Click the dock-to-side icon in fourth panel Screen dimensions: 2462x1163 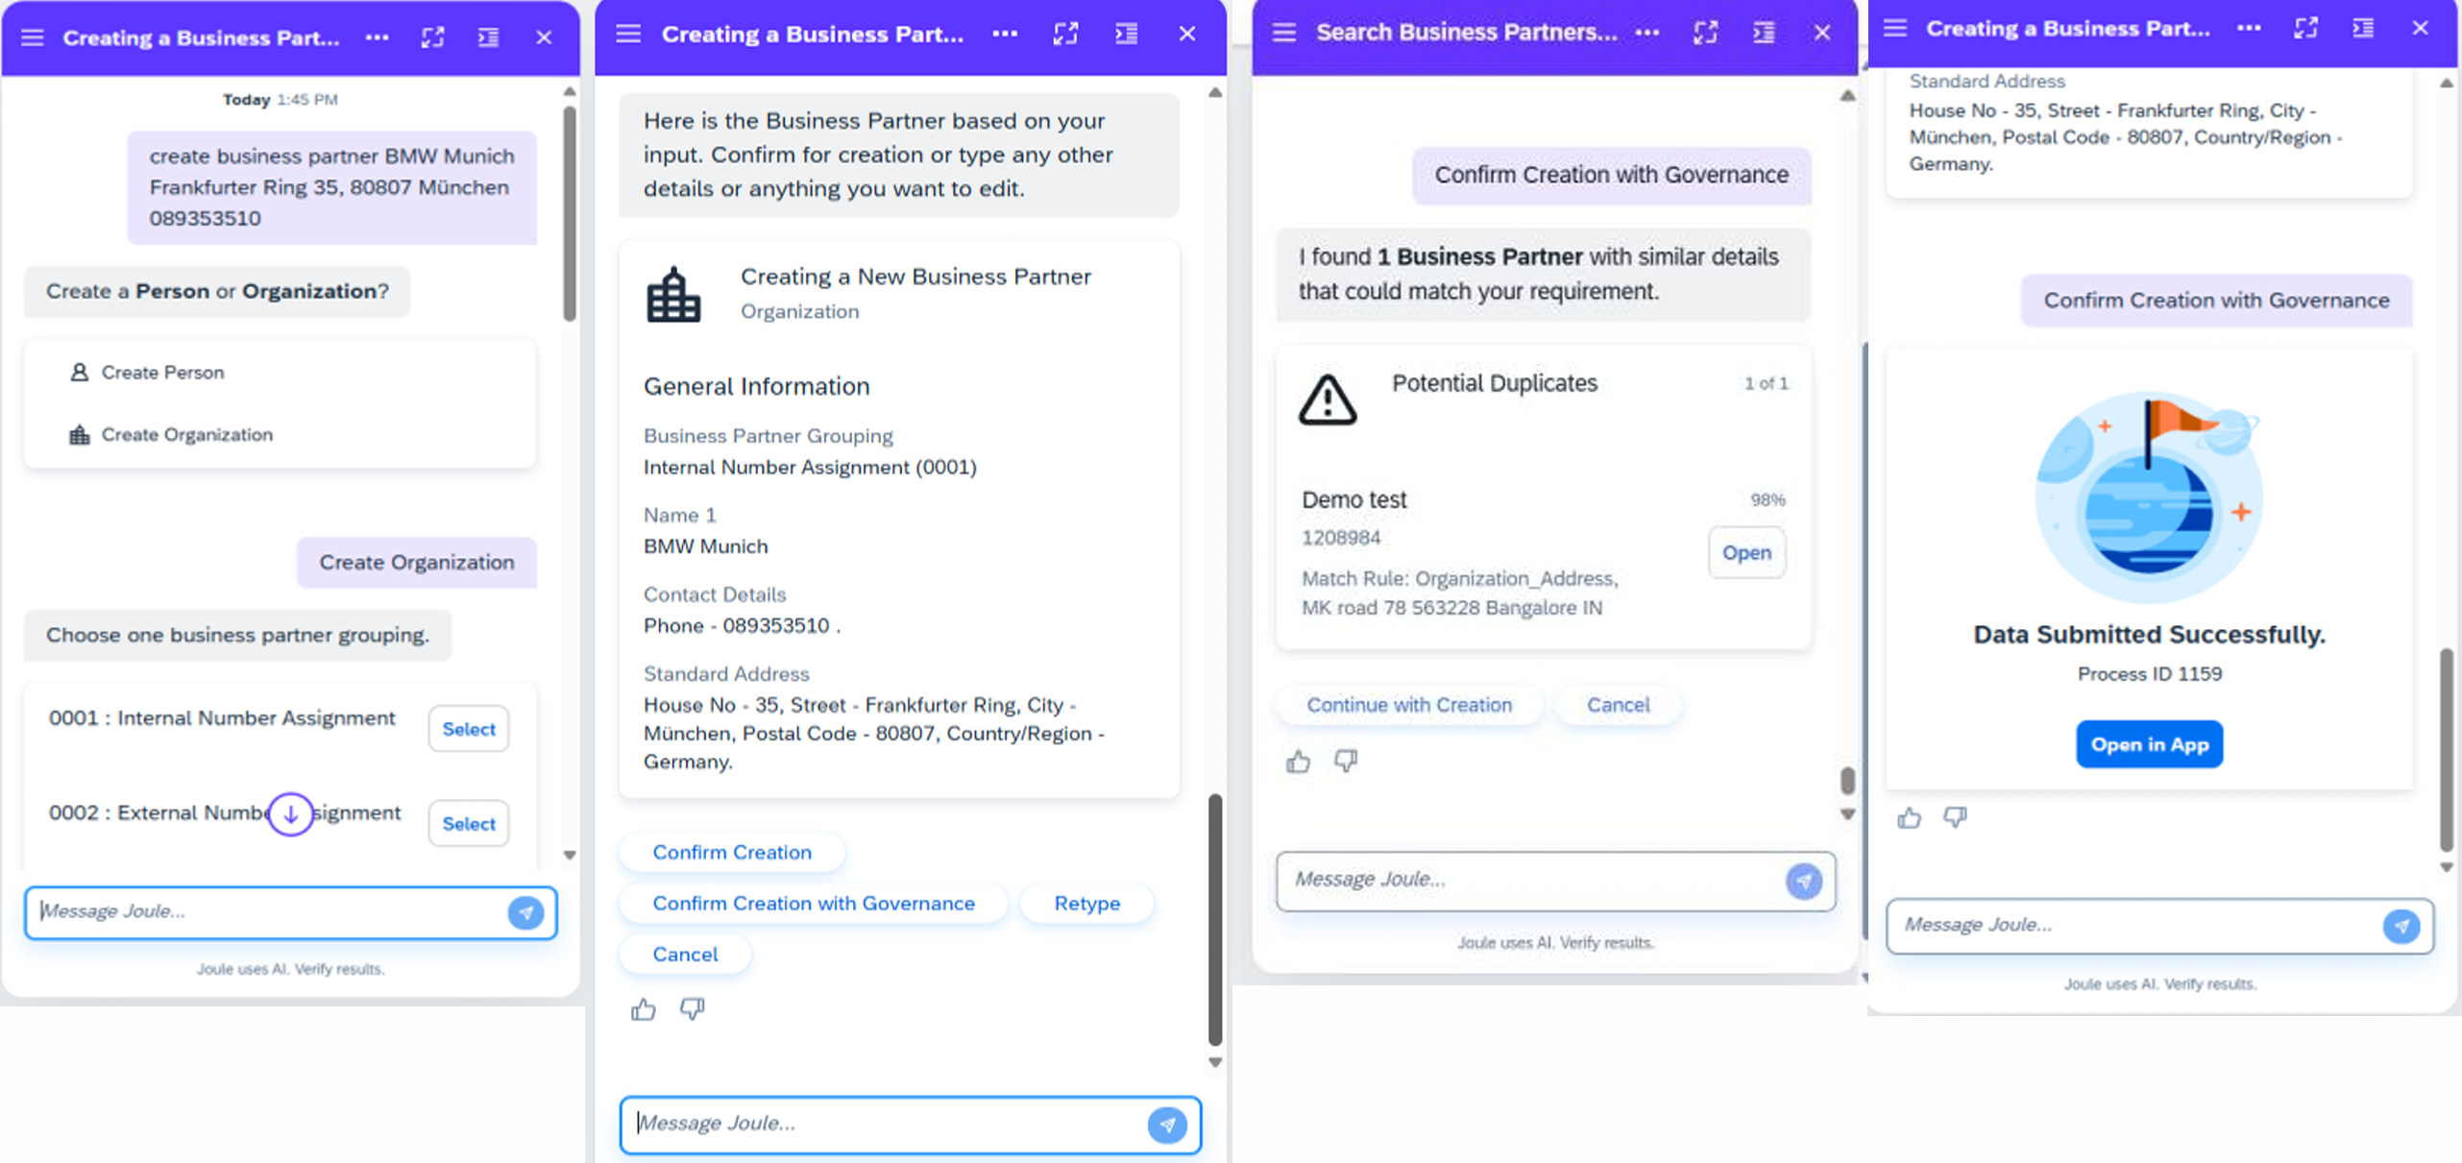pos(2362,29)
